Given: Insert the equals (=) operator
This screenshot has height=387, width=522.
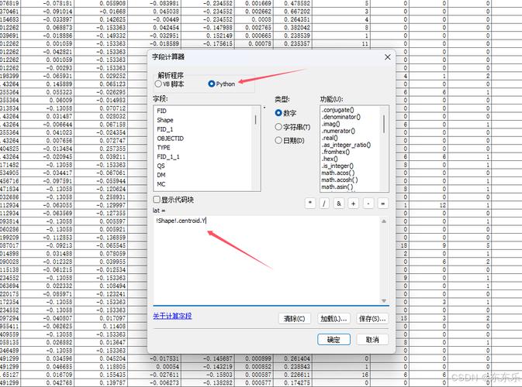Looking at the screenshot, I should [x=382, y=203].
